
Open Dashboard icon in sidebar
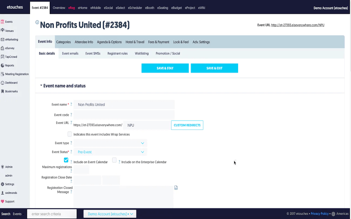pyautogui.click(x=3, y=83)
